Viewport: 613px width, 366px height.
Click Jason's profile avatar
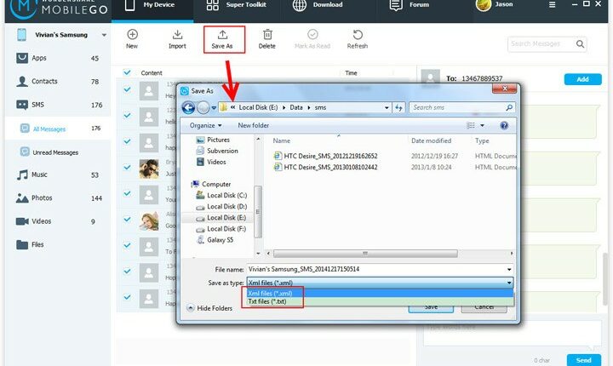[x=484, y=5]
